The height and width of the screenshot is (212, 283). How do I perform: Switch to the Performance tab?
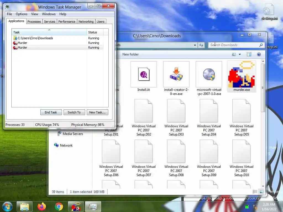67,22
